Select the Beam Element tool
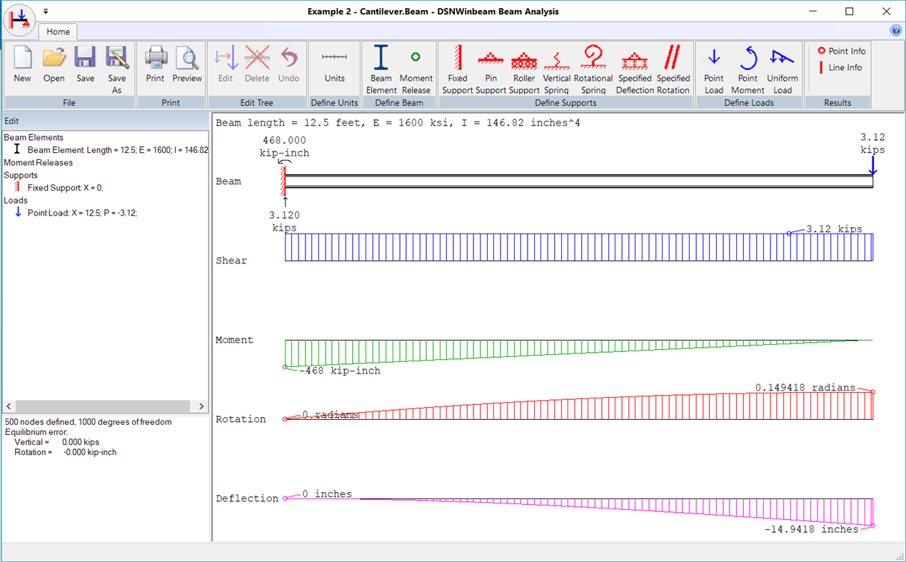906x562 pixels. (380, 68)
